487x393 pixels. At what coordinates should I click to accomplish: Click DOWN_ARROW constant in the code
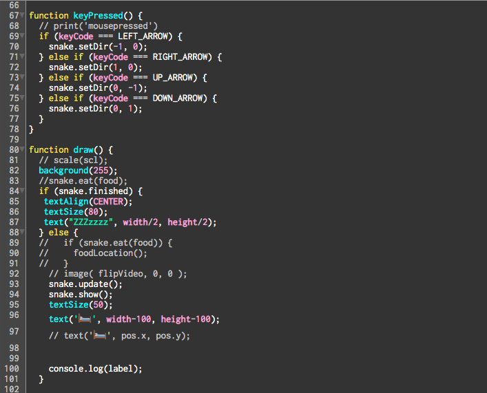point(178,98)
